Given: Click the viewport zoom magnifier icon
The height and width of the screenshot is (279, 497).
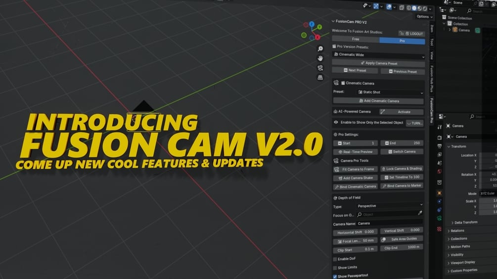Looking at the screenshot, I should [x=320, y=48].
